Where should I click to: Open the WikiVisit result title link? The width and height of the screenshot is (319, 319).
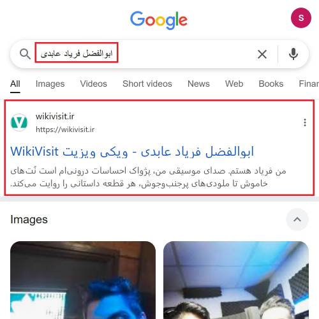132,152
